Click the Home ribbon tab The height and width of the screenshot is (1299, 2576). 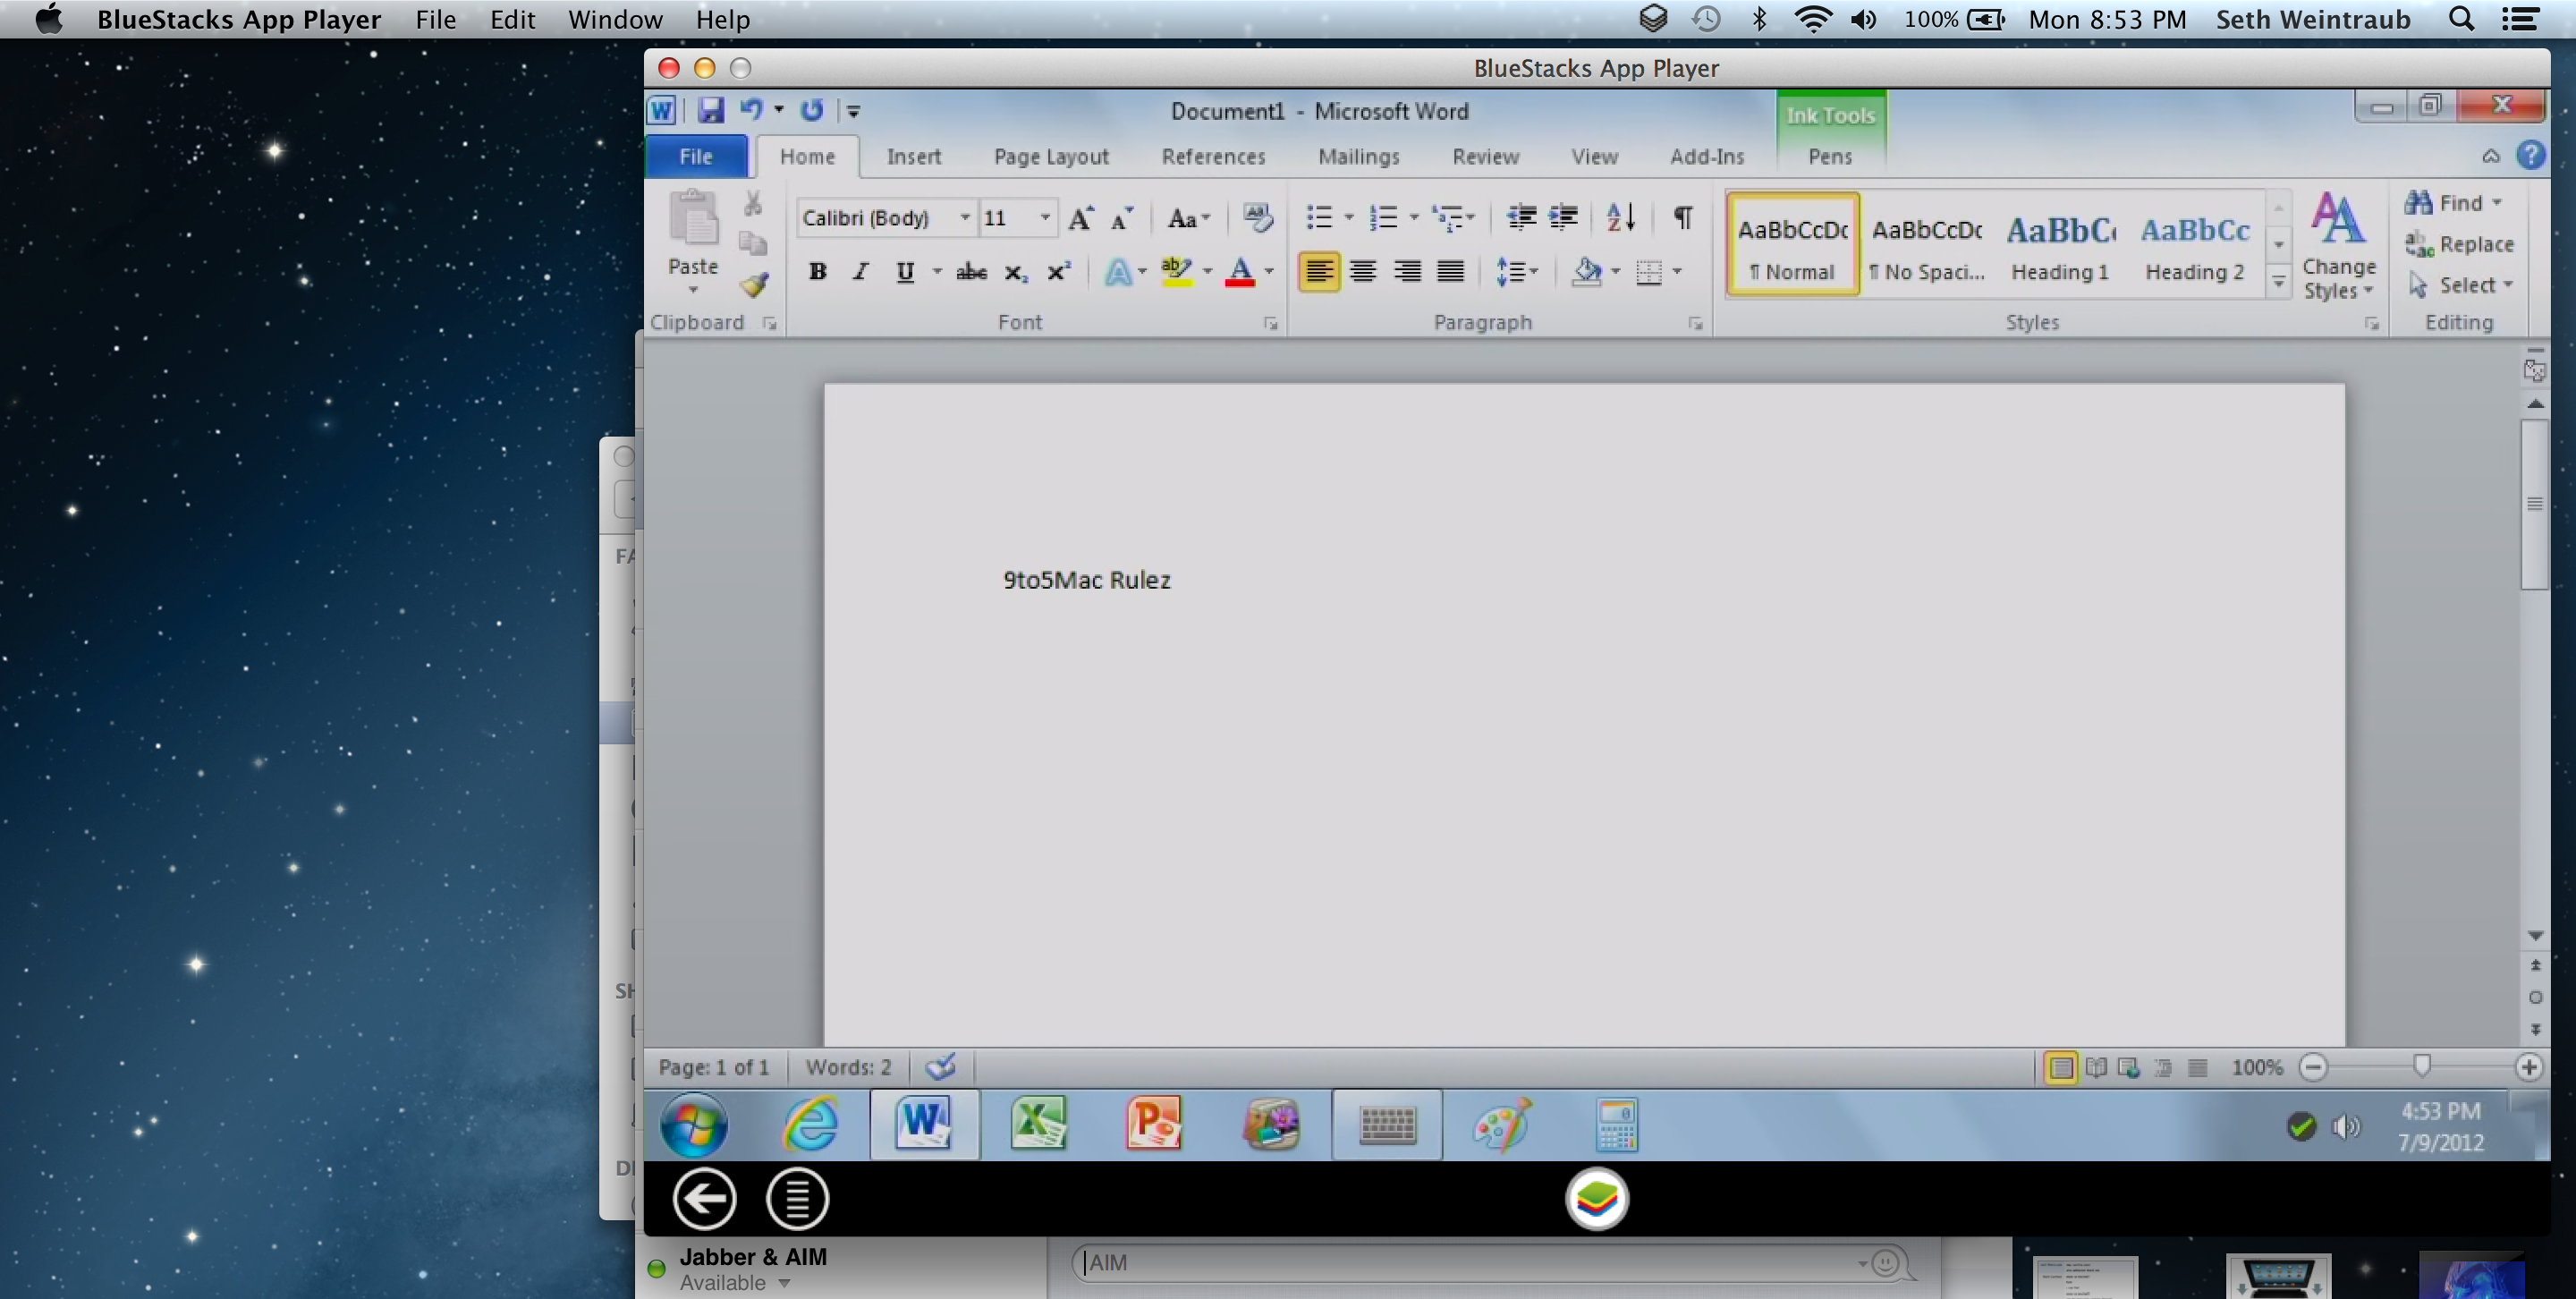click(x=805, y=156)
